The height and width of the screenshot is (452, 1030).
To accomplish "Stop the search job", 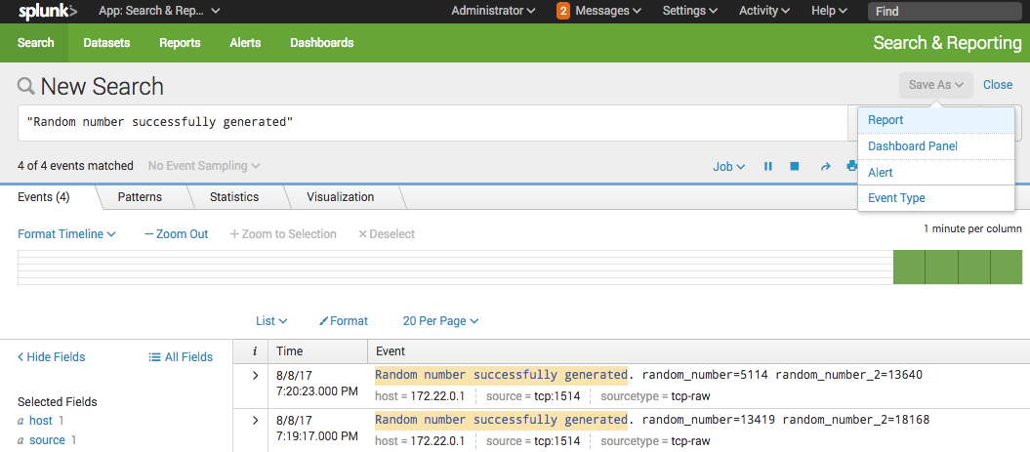I will [x=795, y=167].
